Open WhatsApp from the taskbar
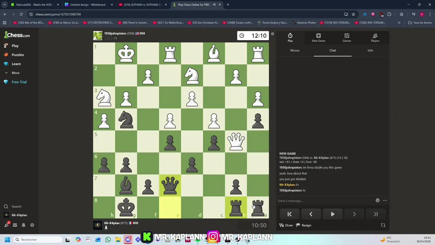The image size is (435, 245). click(108, 240)
